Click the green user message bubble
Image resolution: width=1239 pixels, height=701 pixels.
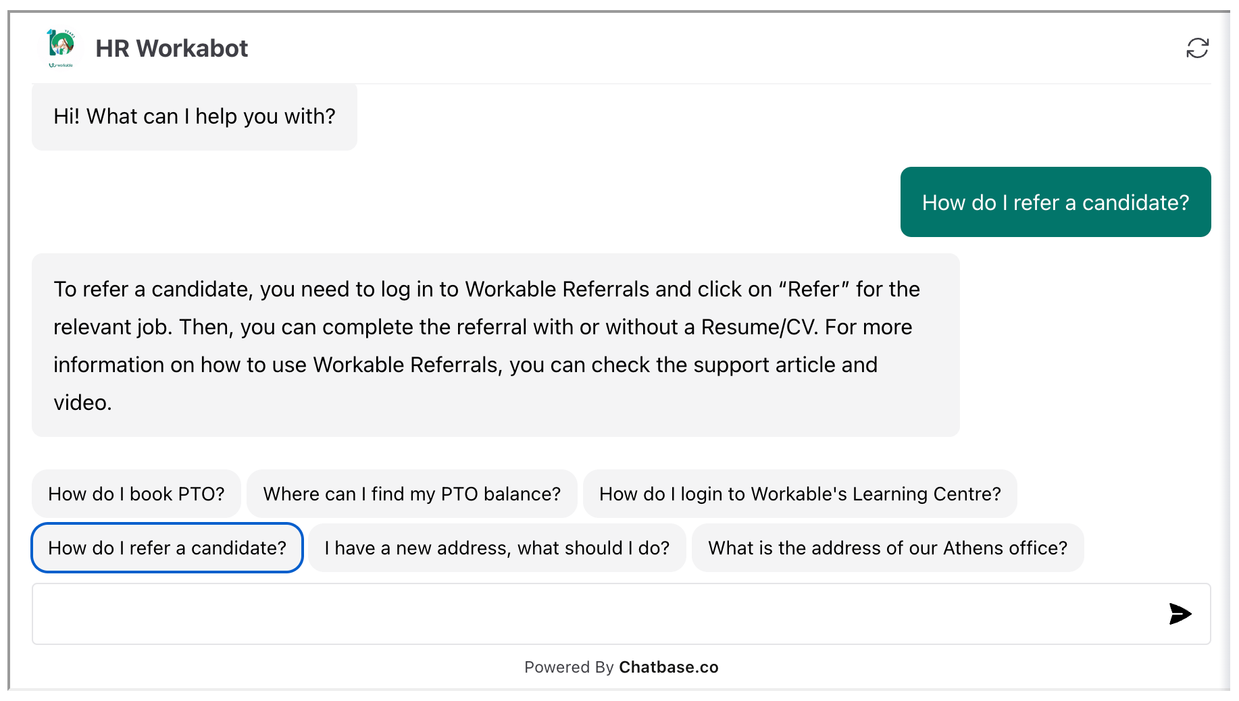(1055, 202)
